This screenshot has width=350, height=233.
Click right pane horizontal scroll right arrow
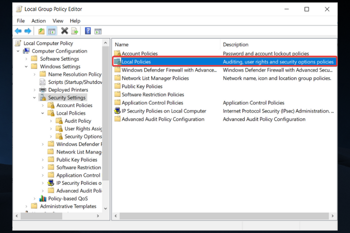[x=333, y=216]
